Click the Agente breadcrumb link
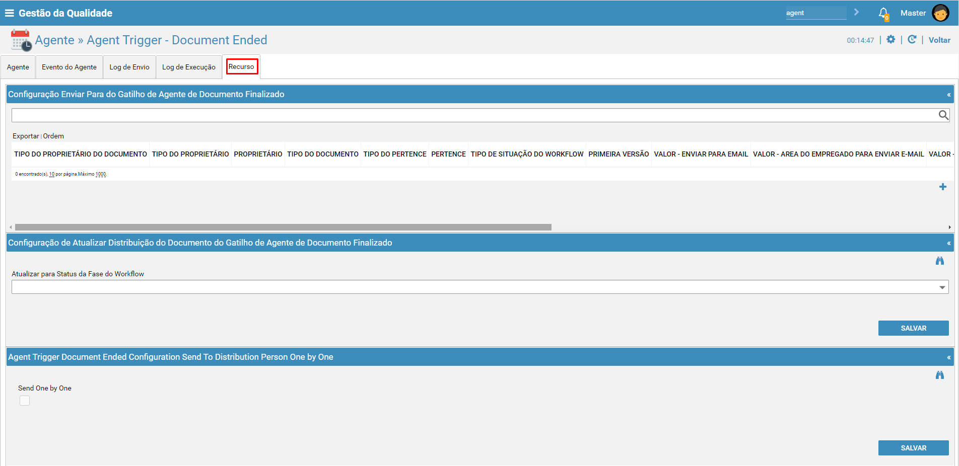Viewport: 959px width, 466px height. click(x=54, y=40)
